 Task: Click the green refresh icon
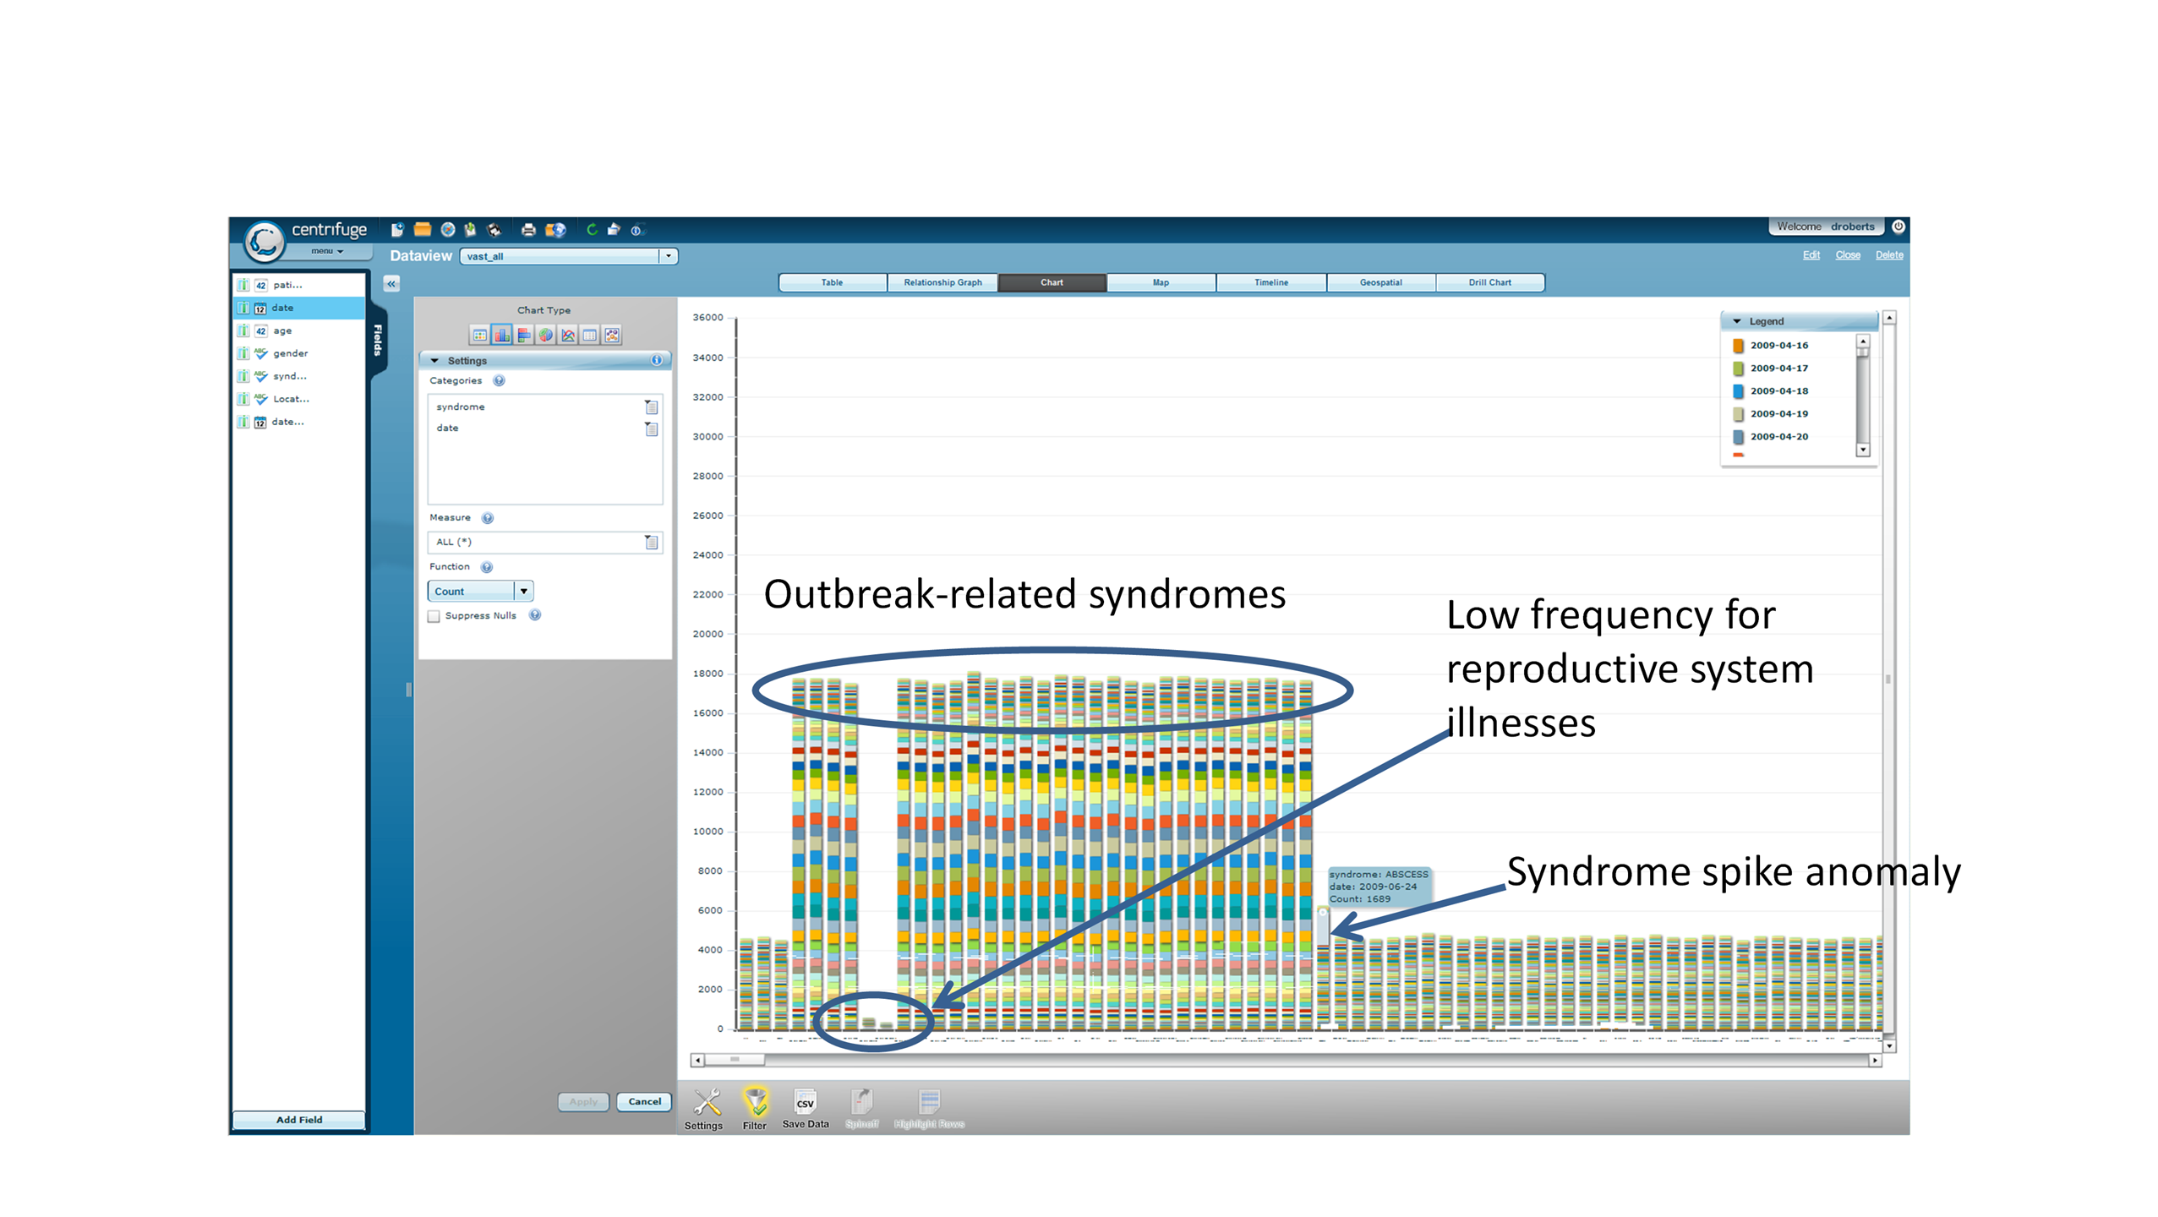point(592,230)
